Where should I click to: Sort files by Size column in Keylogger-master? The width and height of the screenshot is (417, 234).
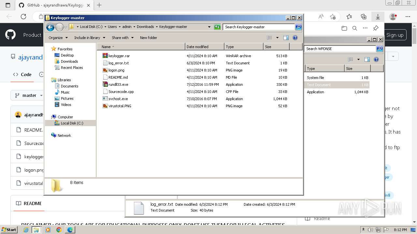coord(276,47)
